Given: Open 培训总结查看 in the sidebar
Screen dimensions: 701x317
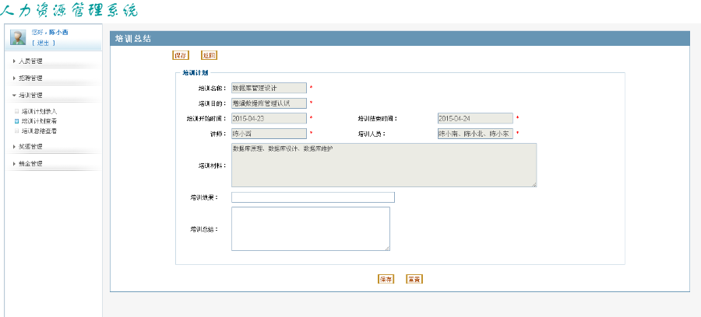Looking at the screenshot, I should click(40, 131).
